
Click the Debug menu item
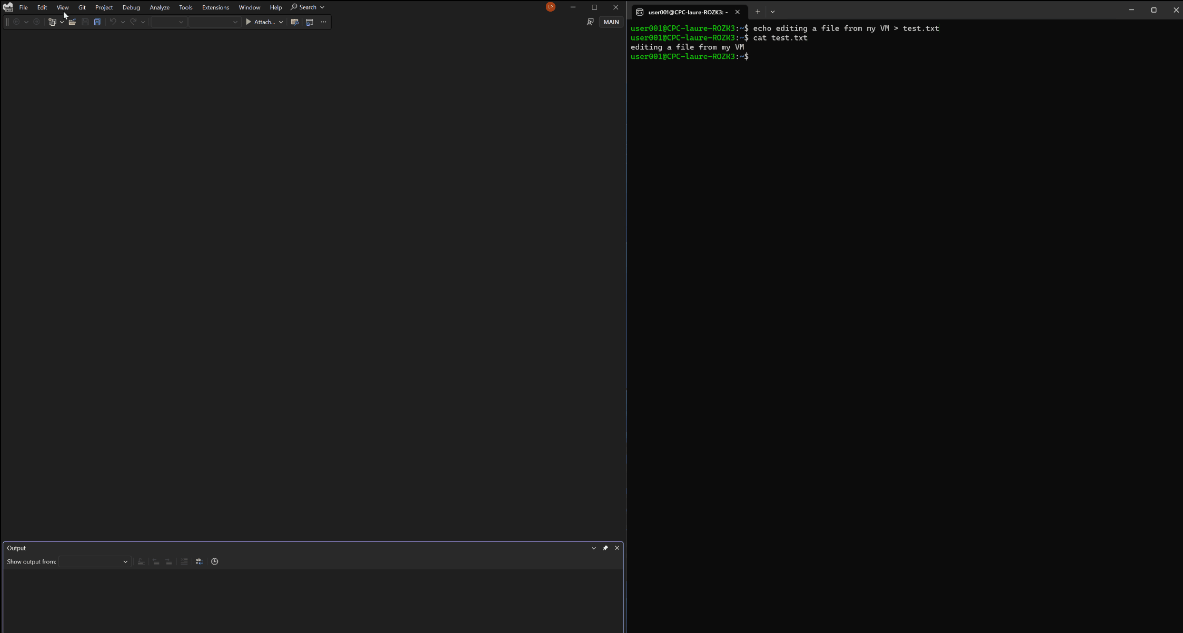(x=131, y=7)
